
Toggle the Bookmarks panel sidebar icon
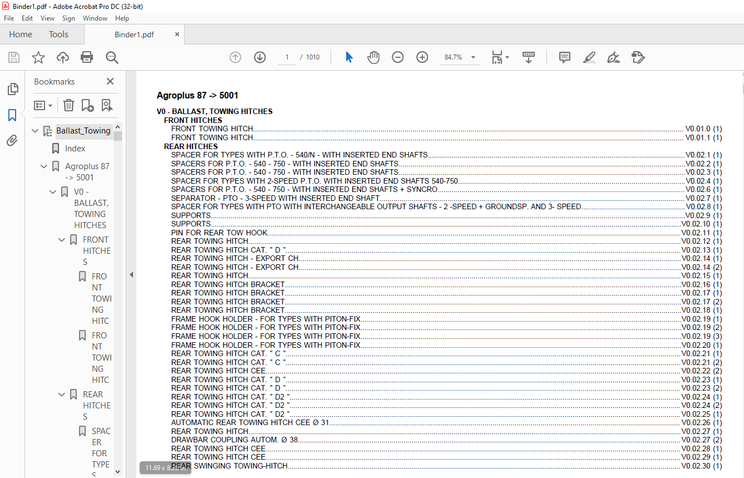pyautogui.click(x=12, y=115)
